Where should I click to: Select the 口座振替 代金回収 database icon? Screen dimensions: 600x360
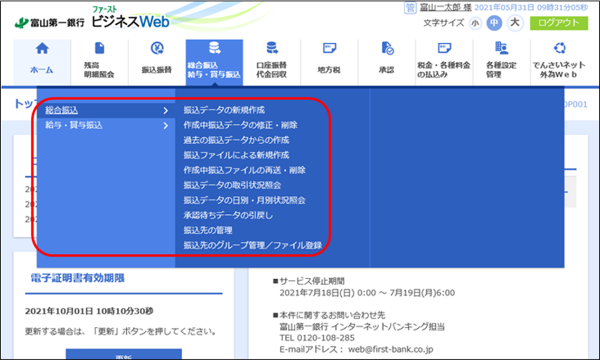[x=272, y=49]
